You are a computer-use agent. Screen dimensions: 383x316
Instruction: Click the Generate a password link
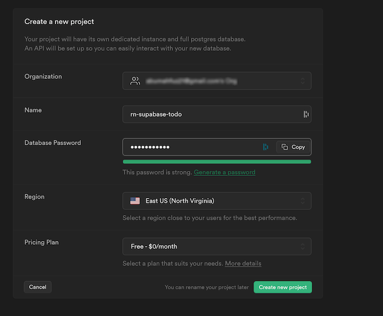coord(225,172)
